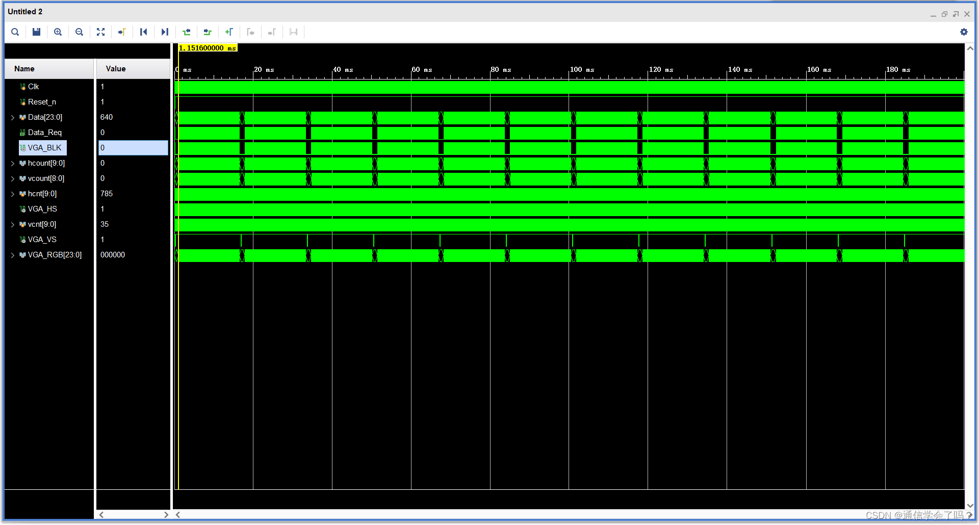Go to previous transition
Screen dimensions: 979x525
tap(186, 32)
